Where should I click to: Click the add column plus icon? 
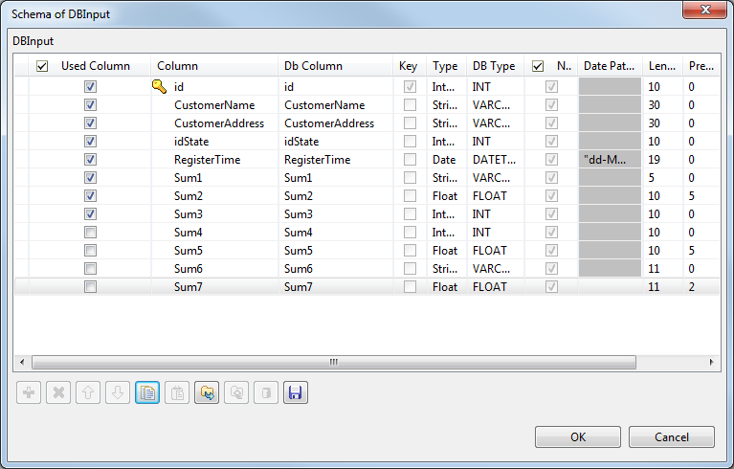[x=30, y=392]
